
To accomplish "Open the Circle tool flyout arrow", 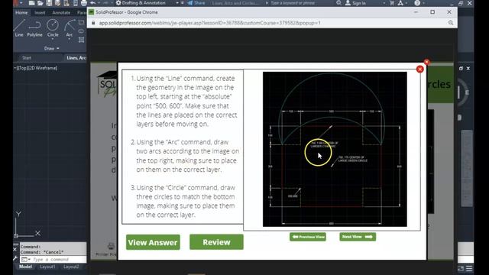I will tap(53, 39).
